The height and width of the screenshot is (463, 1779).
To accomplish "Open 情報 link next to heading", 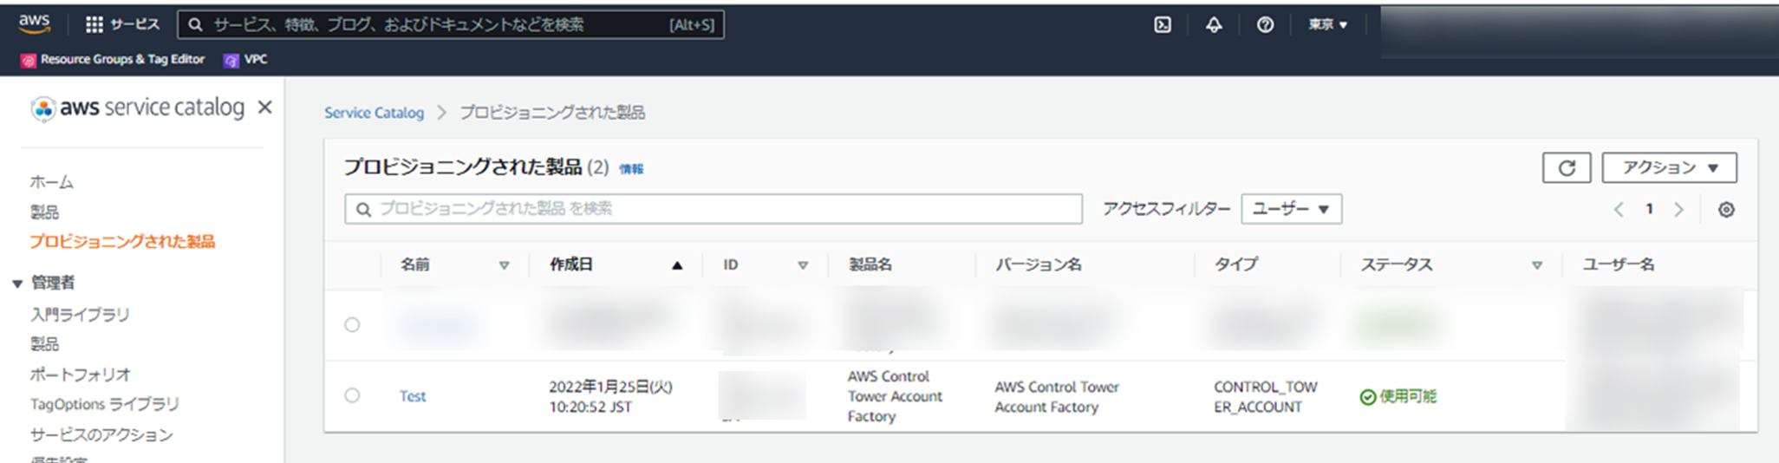I will pyautogui.click(x=631, y=169).
